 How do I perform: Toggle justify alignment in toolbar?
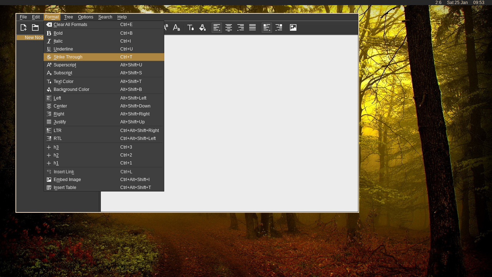click(253, 27)
